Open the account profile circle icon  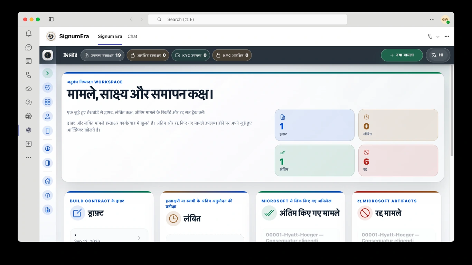coord(48,149)
